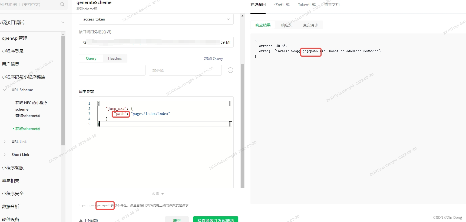Click inside the 请求参数 JSON editor
Image resolution: width=466 pixels, height=222 pixels.
(x=156, y=142)
